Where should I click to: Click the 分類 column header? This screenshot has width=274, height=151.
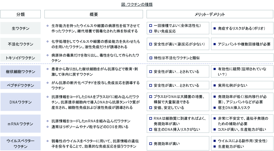tap(21, 14)
